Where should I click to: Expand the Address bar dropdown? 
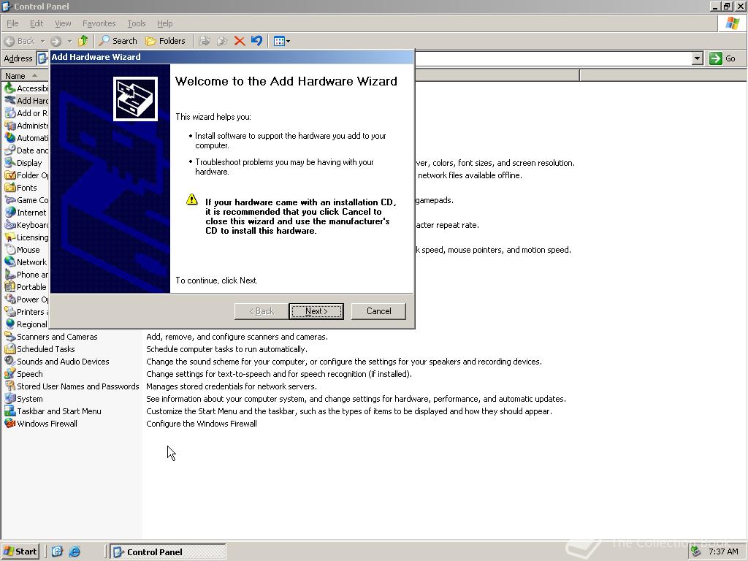[x=697, y=58]
